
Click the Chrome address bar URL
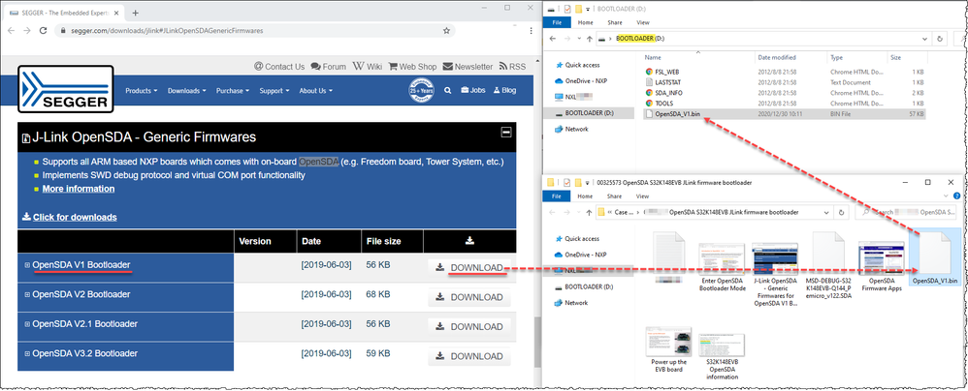point(165,30)
